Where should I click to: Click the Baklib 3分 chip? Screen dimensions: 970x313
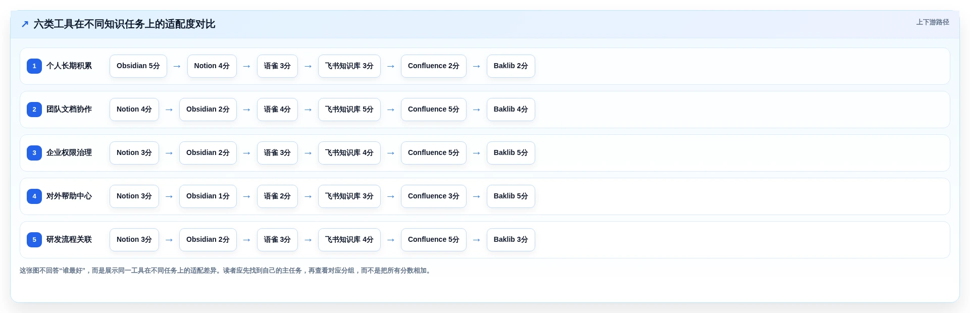click(x=511, y=240)
